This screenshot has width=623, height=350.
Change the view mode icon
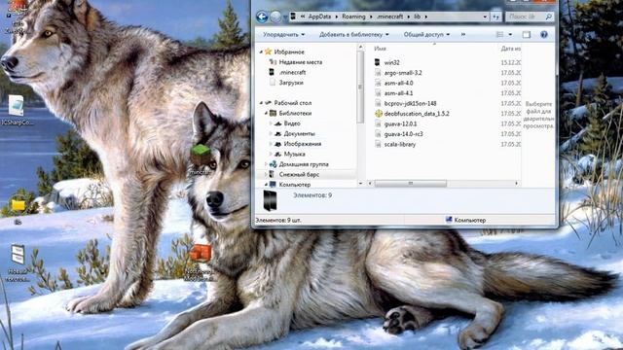(499, 35)
